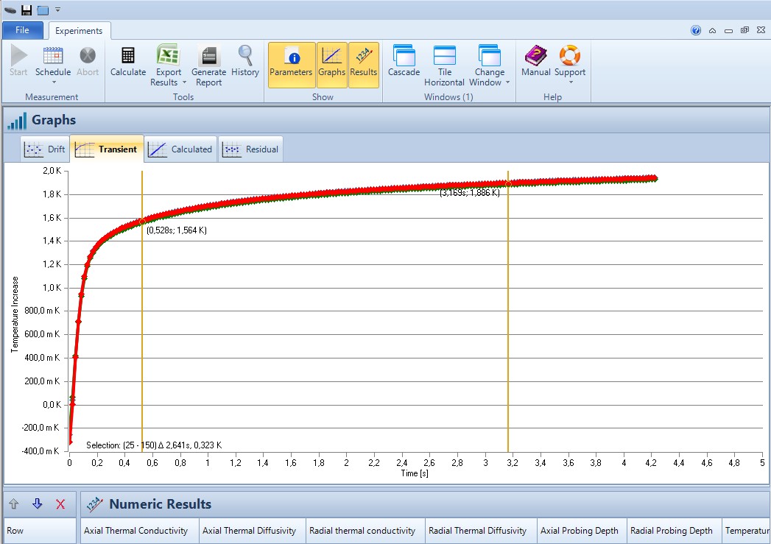The height and width of the screenshot is (544, 771).
Task: Click the save icon in title bar
Action: tap(27, 10)
